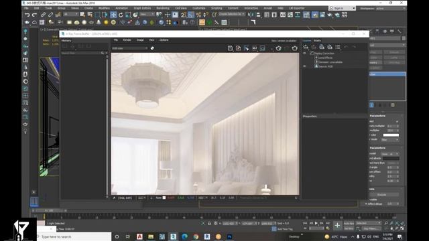Toggle Window/Crossing selection mode

click(x=105, y=15)
